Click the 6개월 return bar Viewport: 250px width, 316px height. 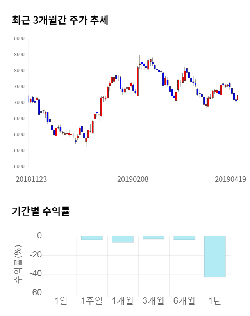184,238
